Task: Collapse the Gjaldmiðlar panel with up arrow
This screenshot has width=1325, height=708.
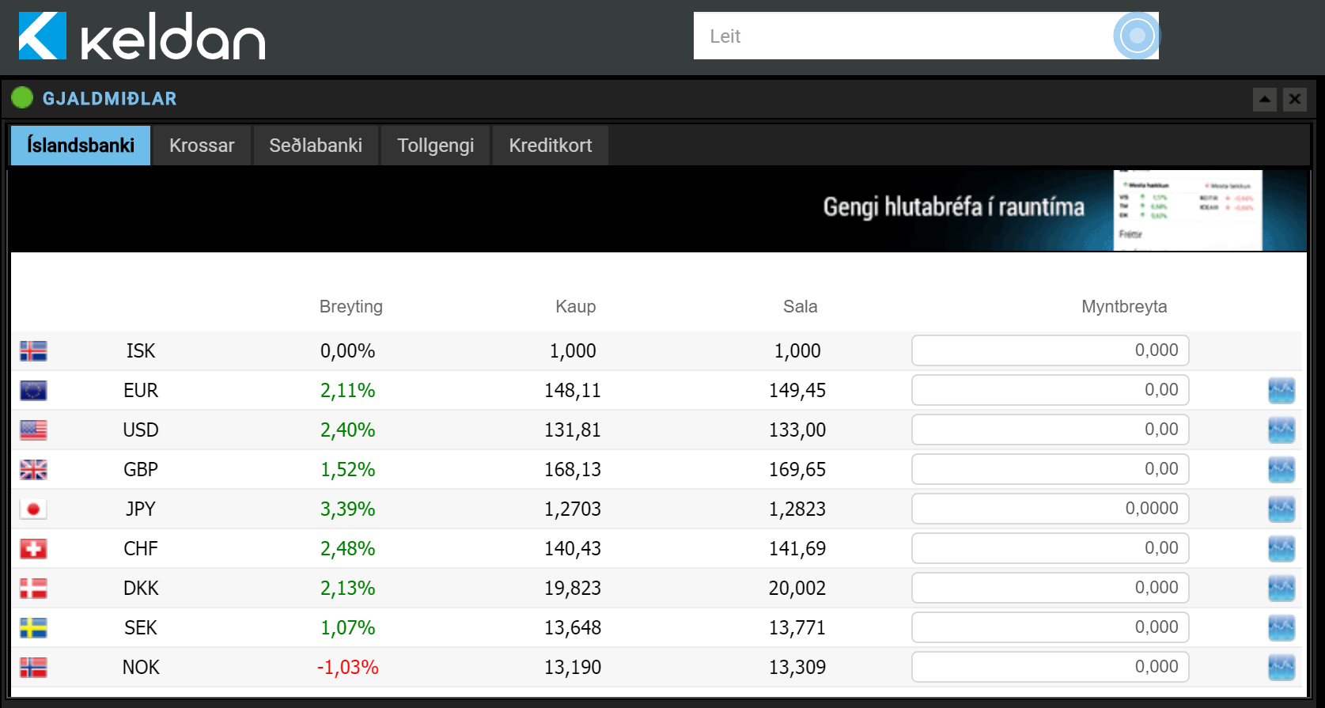Action: click(x=1264, y=100)
